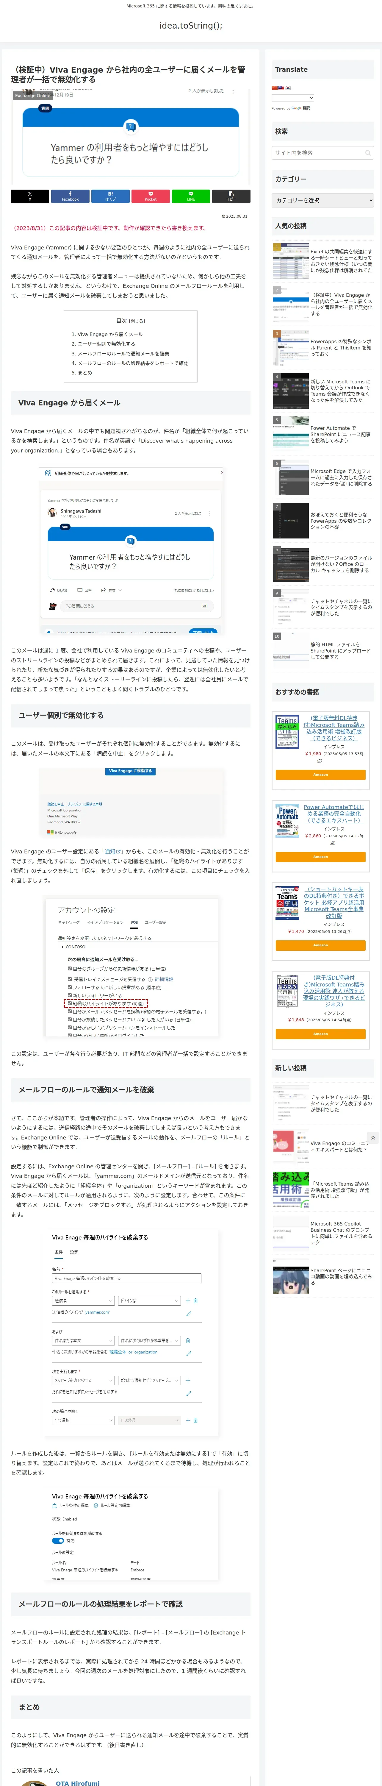Click the Power Automate book cover image
Viewport: 382px width, 1786px height.
288,821
